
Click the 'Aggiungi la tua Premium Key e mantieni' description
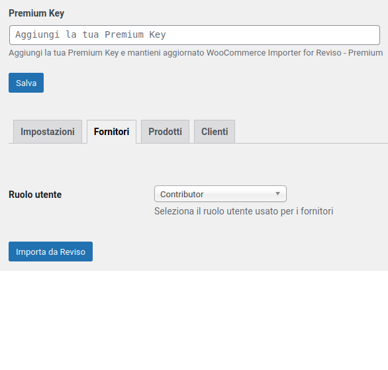[196, 53]
